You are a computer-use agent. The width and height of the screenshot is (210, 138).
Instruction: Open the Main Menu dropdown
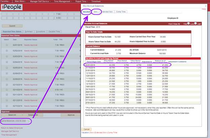tap(20, 1)
